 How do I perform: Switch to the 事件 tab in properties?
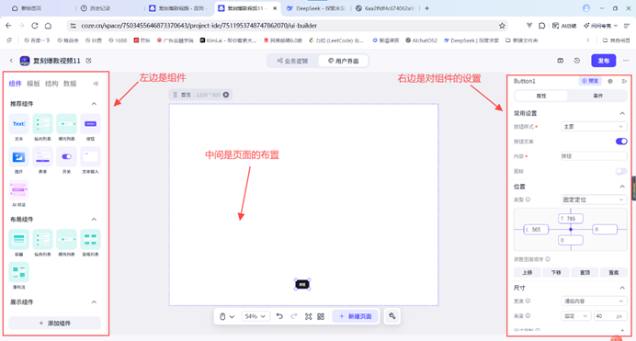[598, 96]
